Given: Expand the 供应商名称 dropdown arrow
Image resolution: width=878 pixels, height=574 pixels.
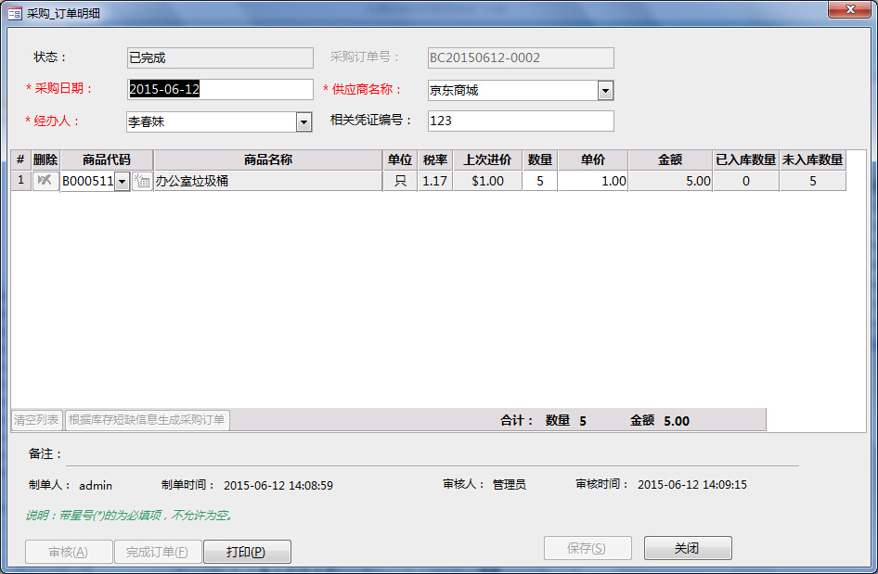Looking at the screenshot, I should [x=605, y=90].
